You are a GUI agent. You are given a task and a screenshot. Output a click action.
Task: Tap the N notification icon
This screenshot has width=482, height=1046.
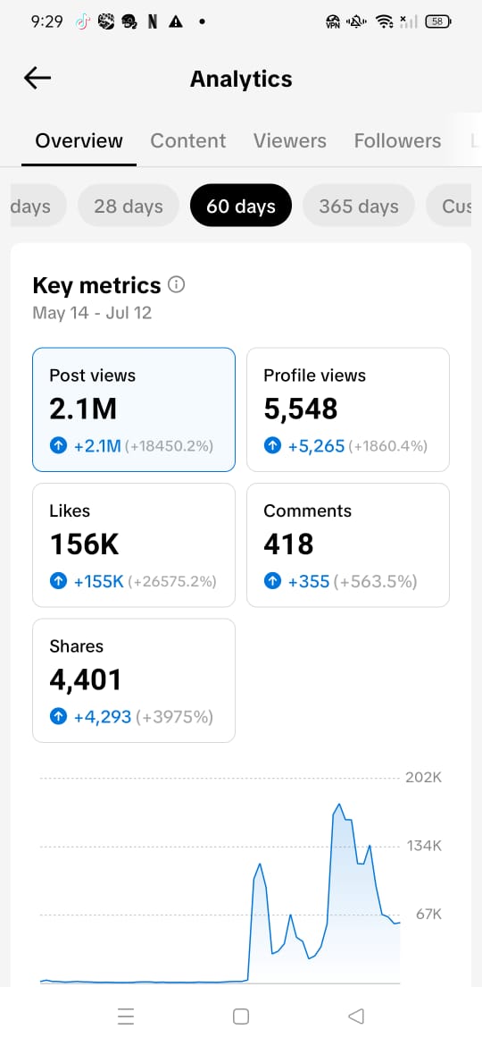(153, 22)
